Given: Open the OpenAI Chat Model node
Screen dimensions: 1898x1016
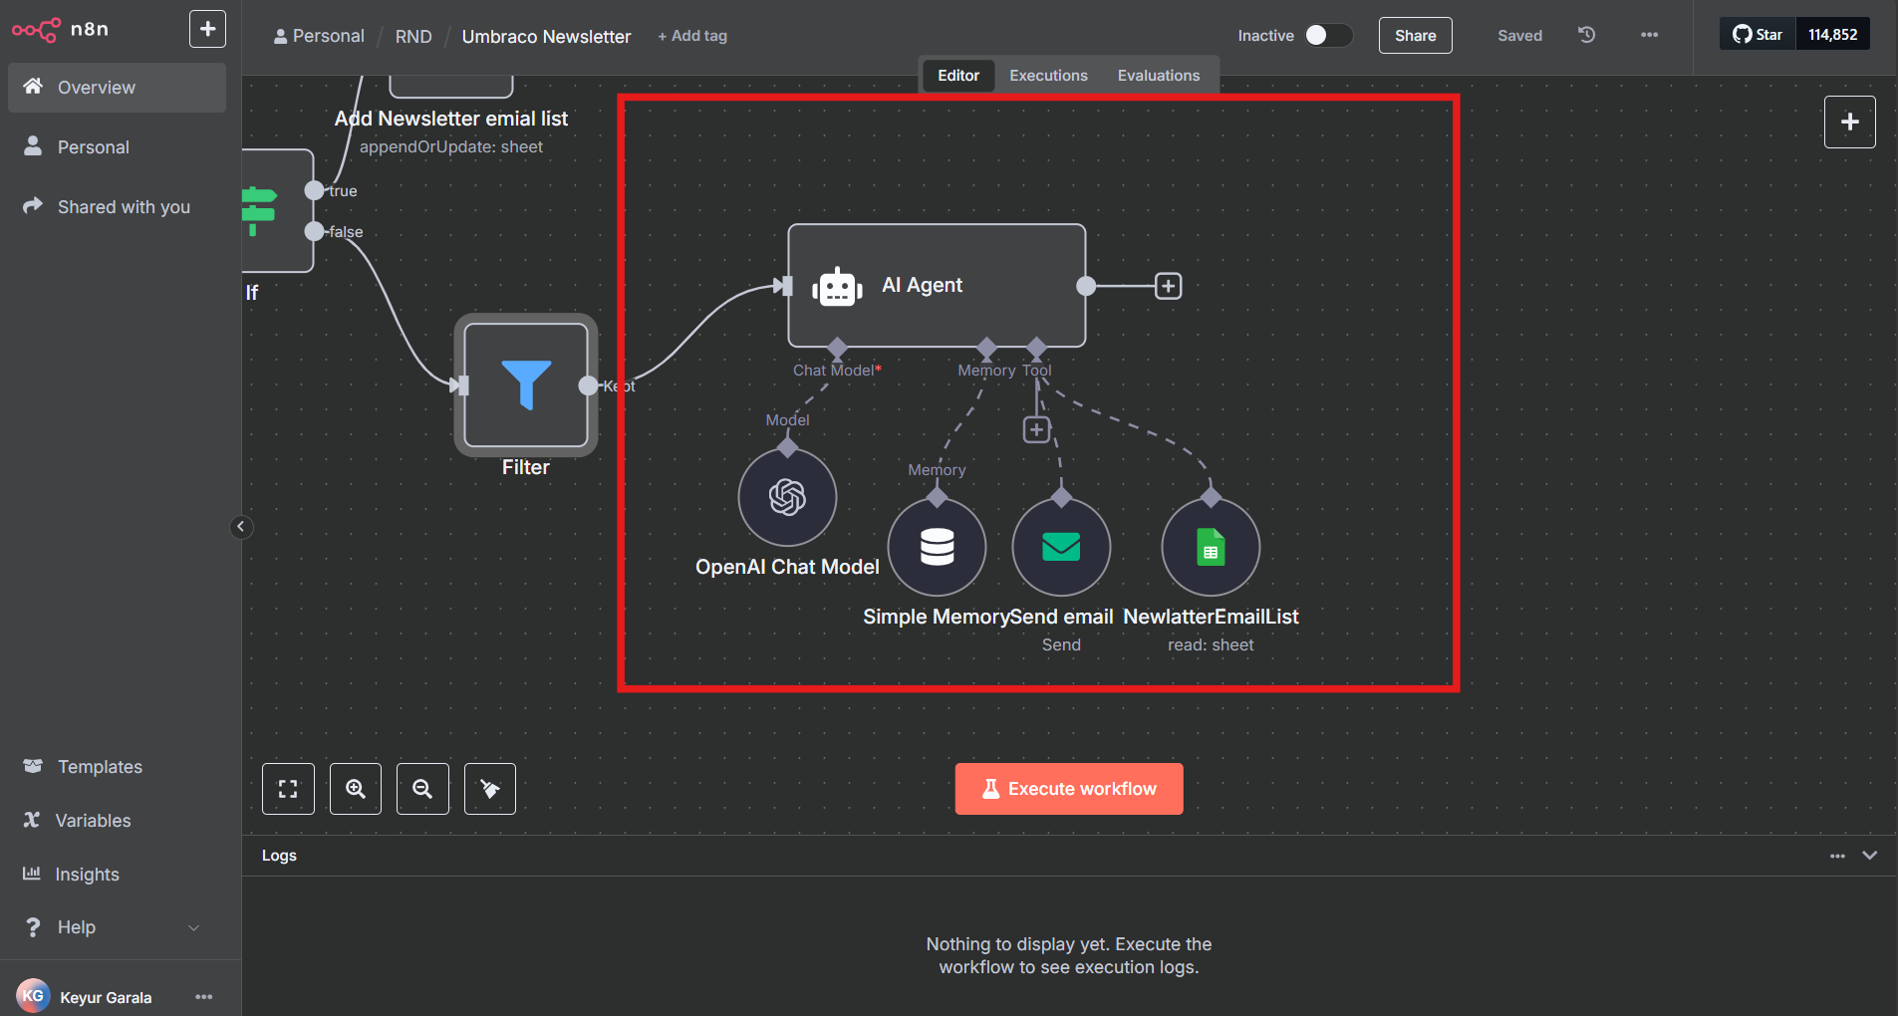Looking at the screenshot, I should click(786, 496).
